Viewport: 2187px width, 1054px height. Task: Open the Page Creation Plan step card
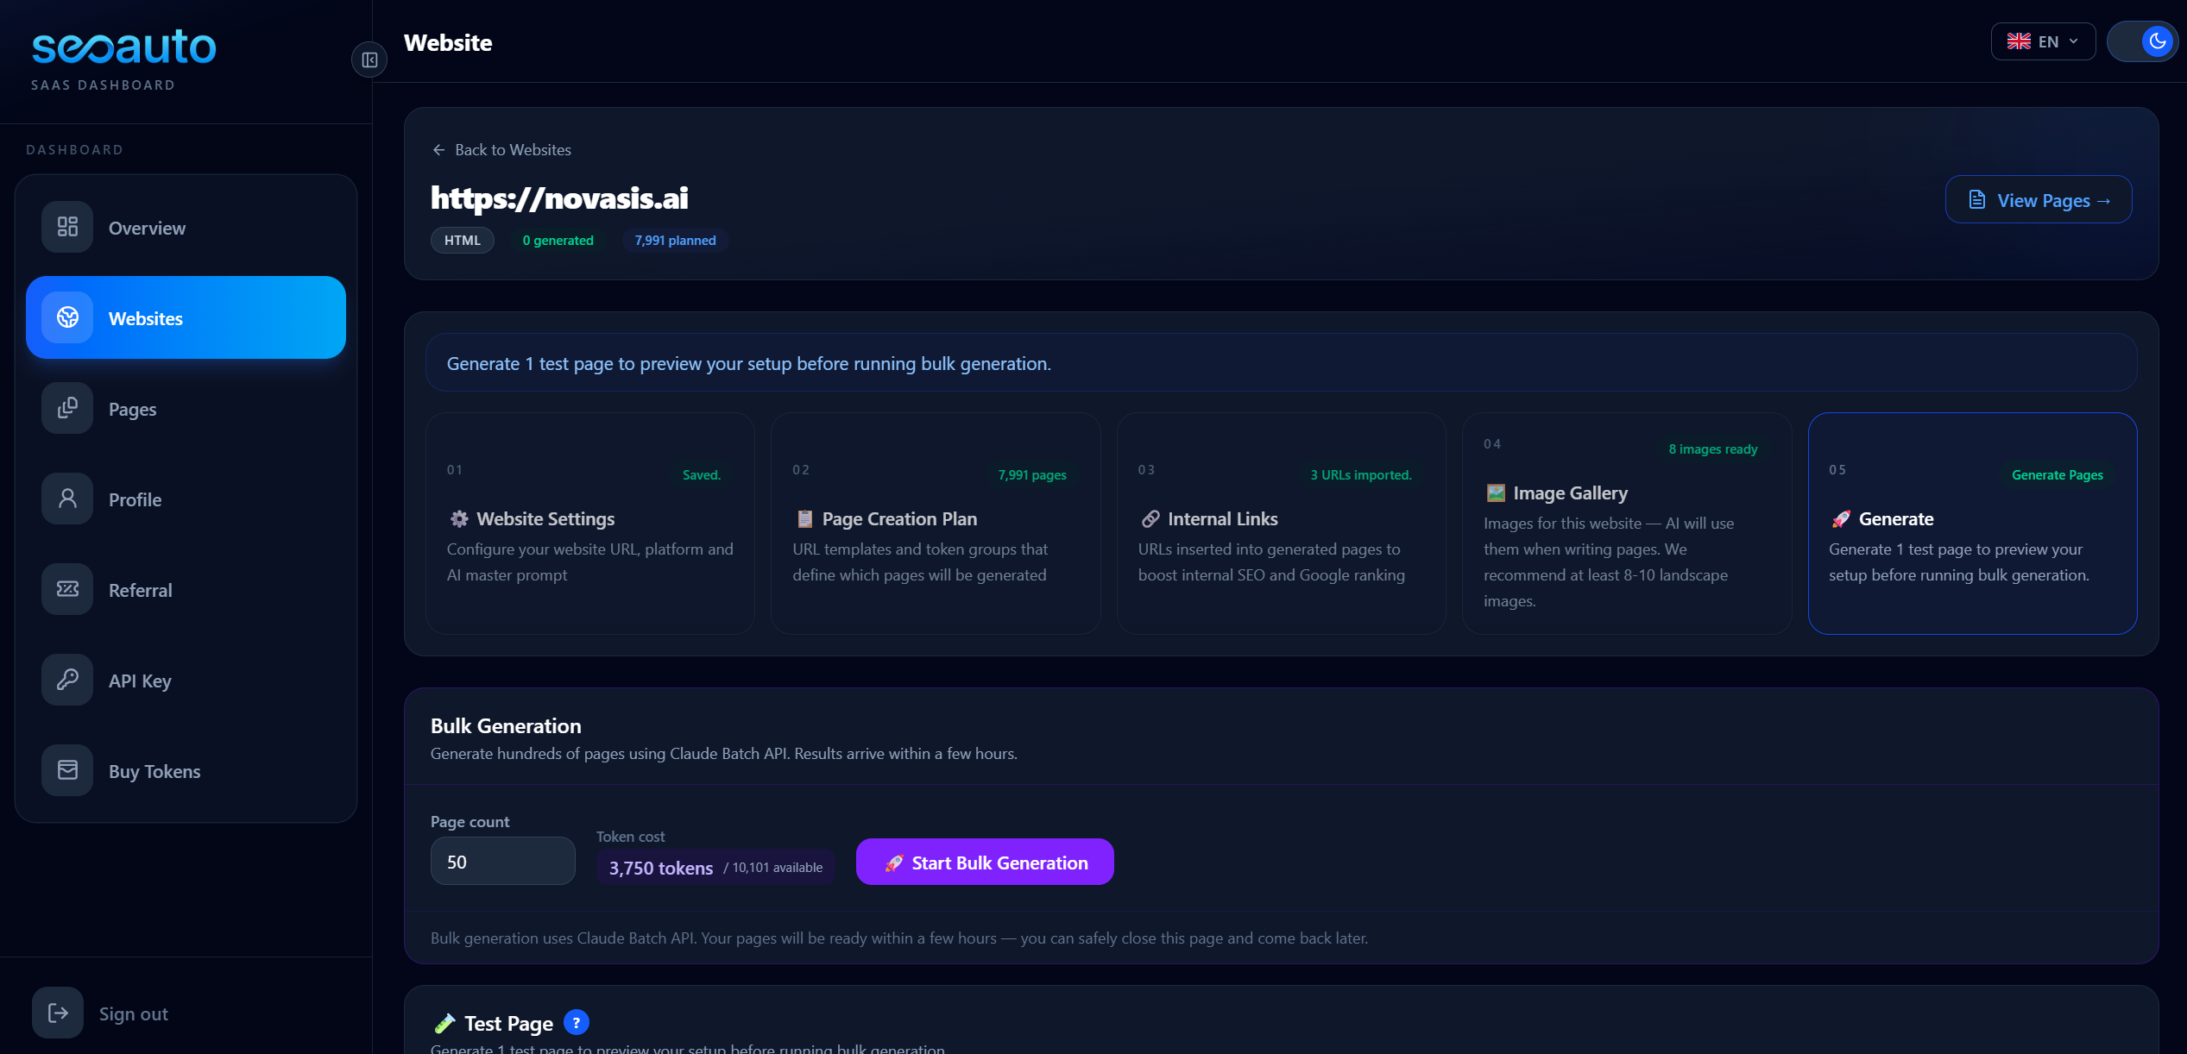(936, 524)
